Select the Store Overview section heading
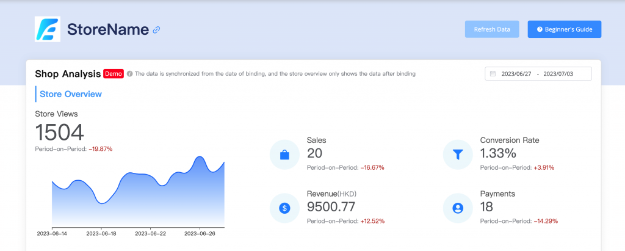This screenshot has height=251, width=625. point(71,94)
